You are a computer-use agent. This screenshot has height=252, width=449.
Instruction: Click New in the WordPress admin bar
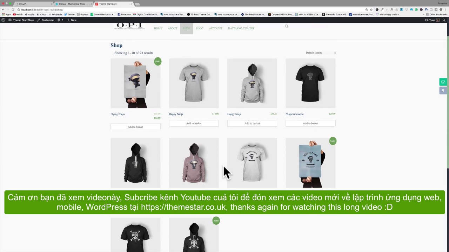pos(72,20)
